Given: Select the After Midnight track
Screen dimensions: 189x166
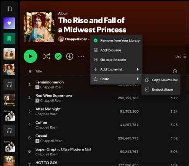Looking at the screenshot, I should (x=48, y=109).
